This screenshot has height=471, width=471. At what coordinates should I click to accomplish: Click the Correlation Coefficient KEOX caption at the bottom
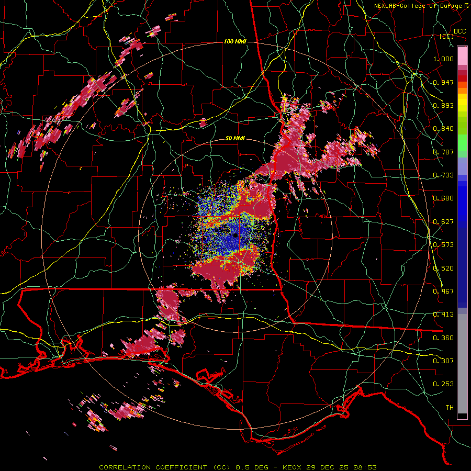238,467
